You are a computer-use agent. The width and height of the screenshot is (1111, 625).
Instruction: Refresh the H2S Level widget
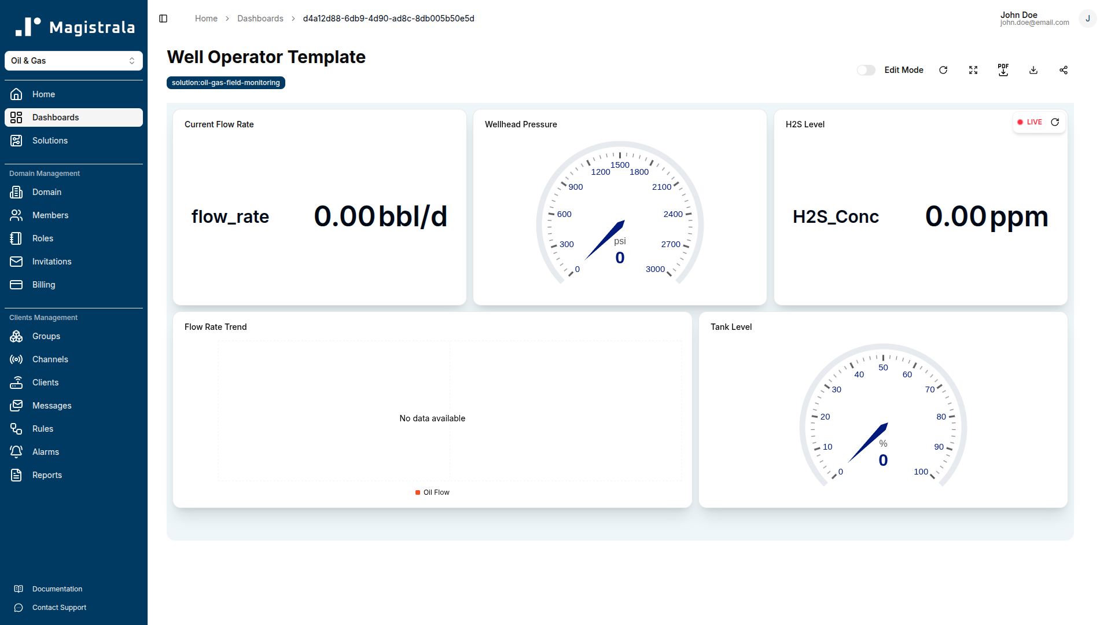[1055, 122]
